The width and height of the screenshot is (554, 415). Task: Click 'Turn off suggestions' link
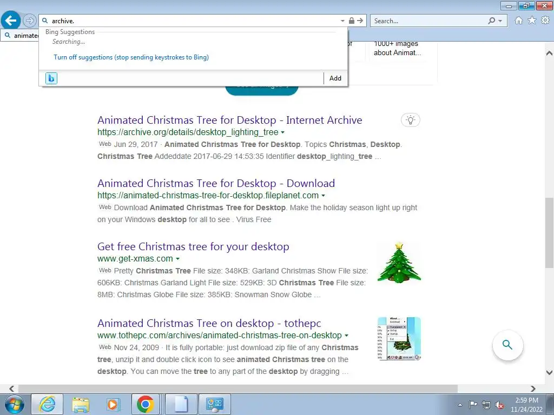pos(131,57)
